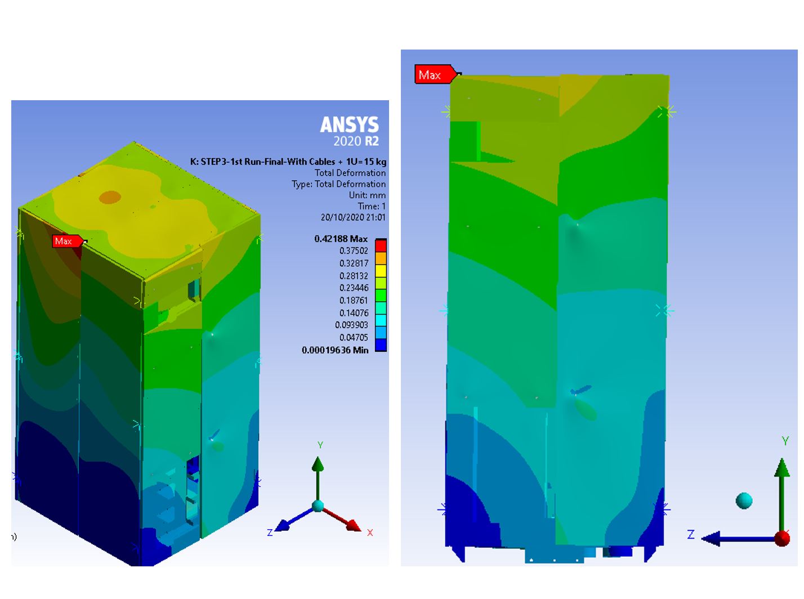
Task: Select the dark blue bottom legend band
Action: pyautogui.click(x=381, y=345)
